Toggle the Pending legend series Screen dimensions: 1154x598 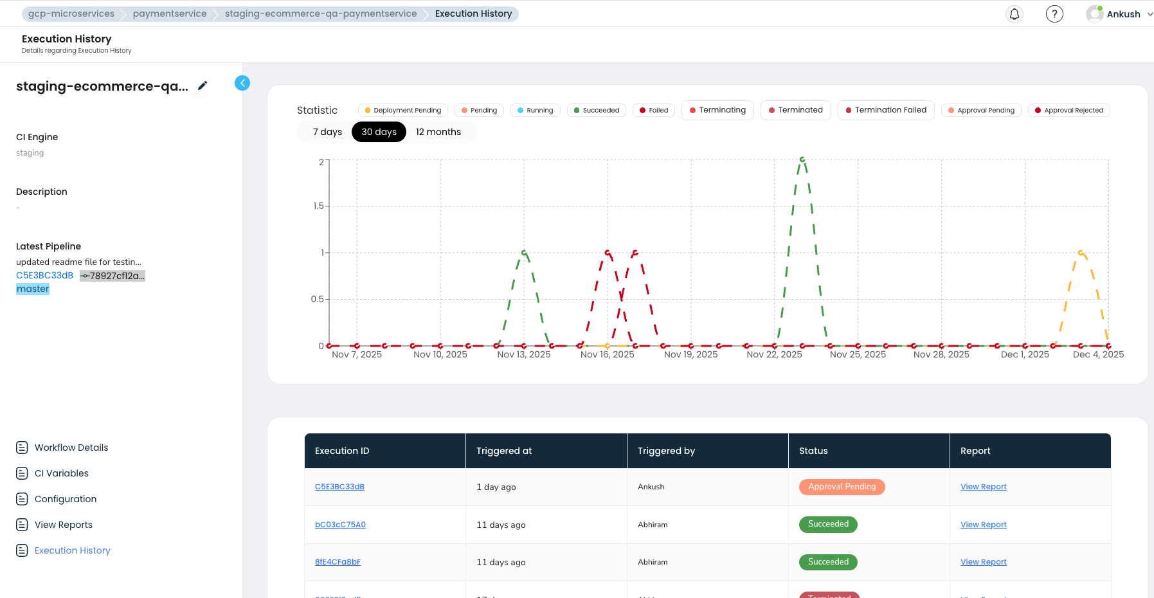click(480, 111)
